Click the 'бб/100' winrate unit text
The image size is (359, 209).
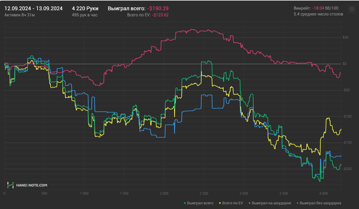[x=332, y=8]
